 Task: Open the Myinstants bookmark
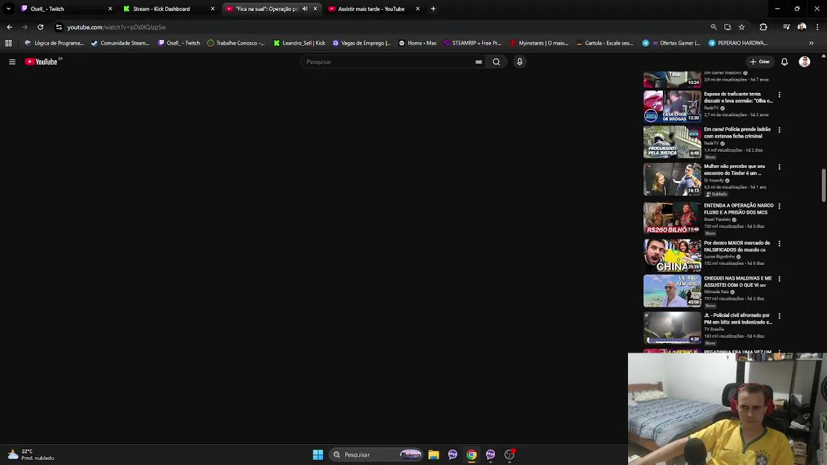[x=539, y=43]
